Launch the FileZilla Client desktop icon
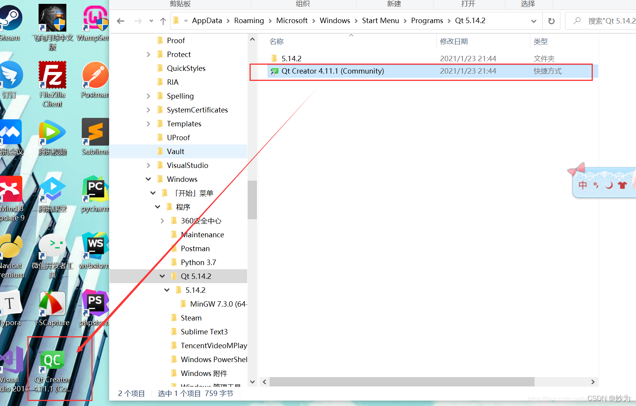 52,84
